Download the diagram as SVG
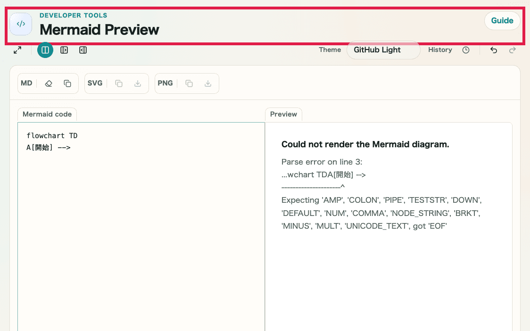This screenshot has height=331, width=530. tap(137, 83)
